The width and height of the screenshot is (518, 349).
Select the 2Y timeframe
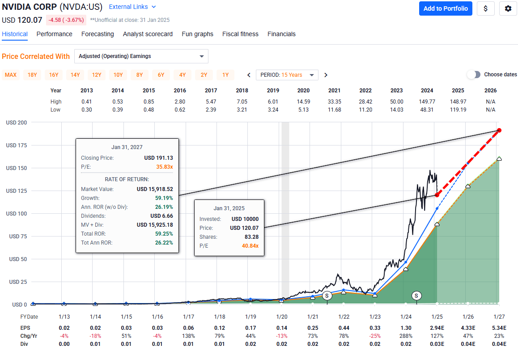click(x=204, y=75)
